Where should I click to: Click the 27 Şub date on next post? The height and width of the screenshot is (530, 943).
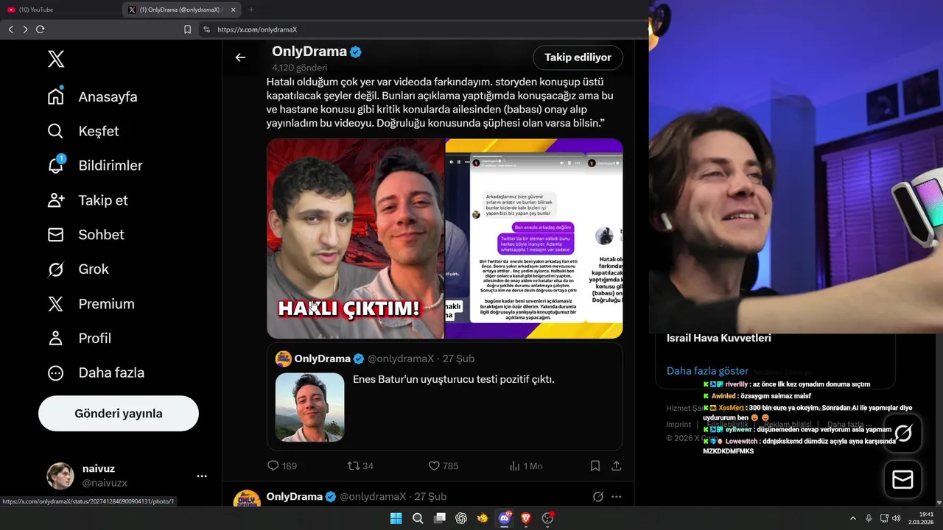430,497
